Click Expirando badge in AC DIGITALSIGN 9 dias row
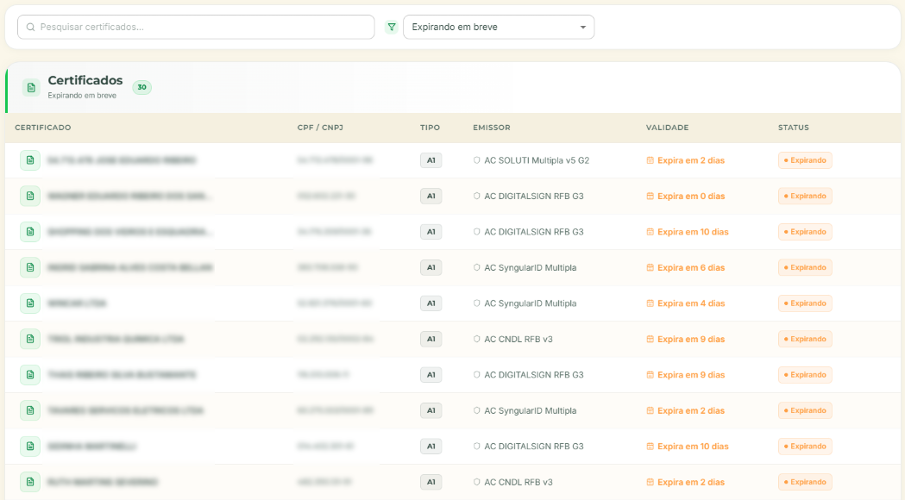Image resolution: width=905 pixels, height=500 pixels. tap(805, 375)
